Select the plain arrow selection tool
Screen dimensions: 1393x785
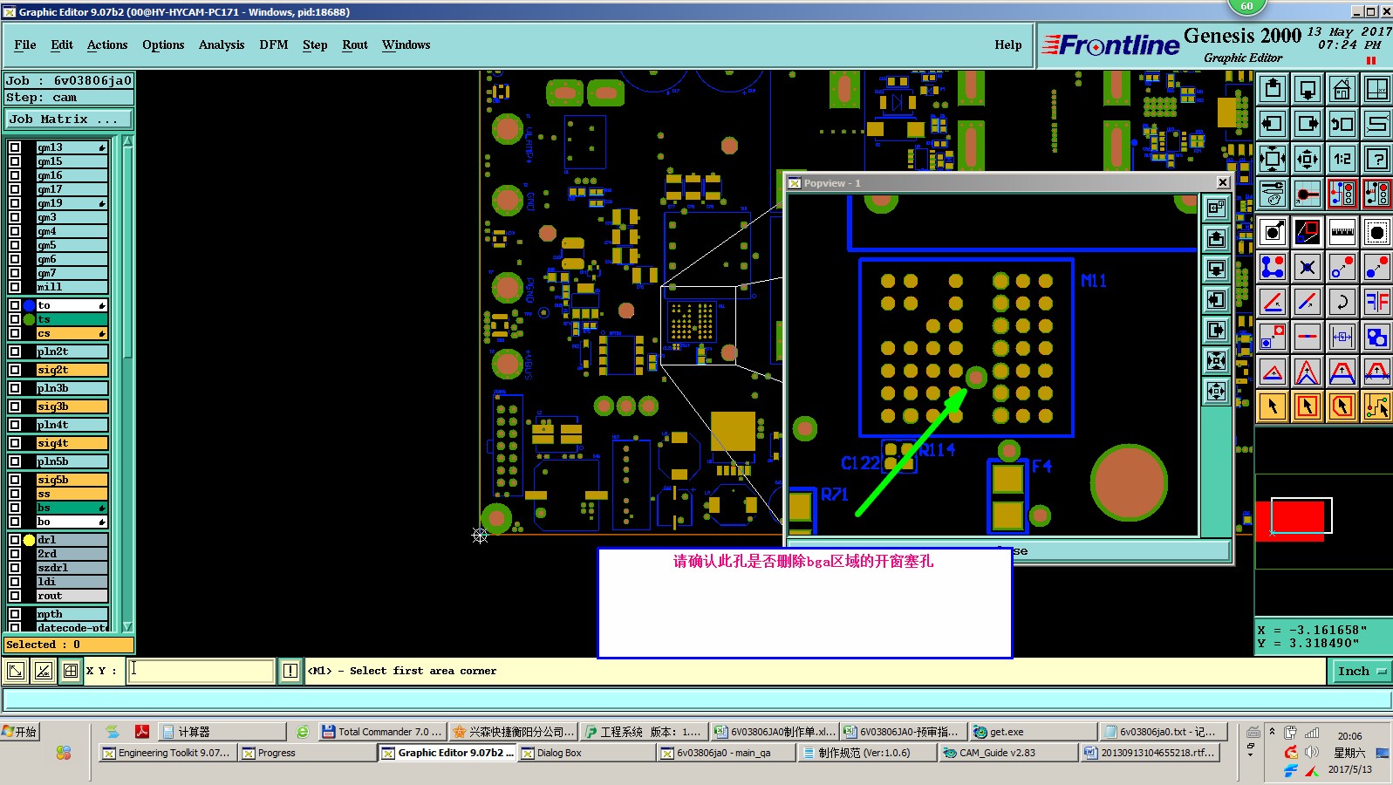tap(1273, 406)
